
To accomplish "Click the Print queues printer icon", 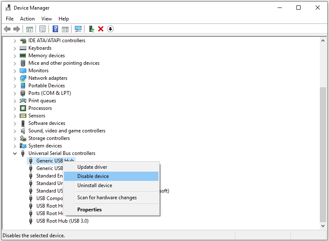I will tap(23, 101).
